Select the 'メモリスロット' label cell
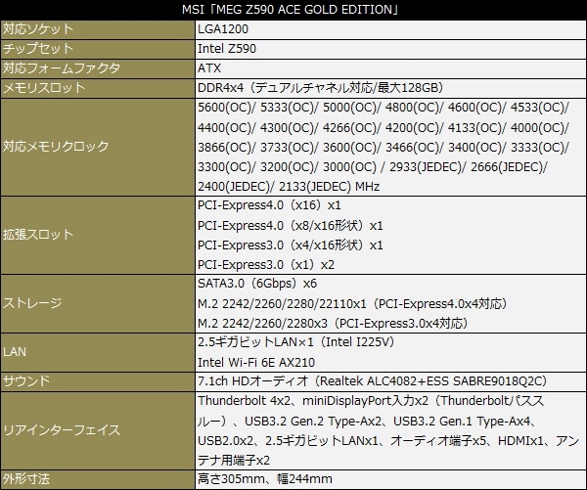Image resolution: width=587 pixels, height=490 pixels. pos(97,88)
